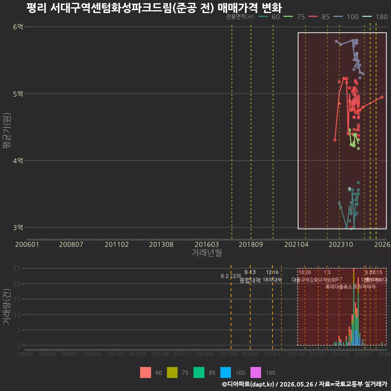Select the 180 line legend entry at top

click(375, 17)
